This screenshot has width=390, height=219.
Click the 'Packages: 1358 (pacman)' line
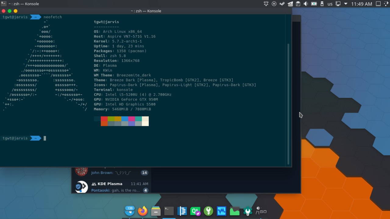tap(120, 51)
